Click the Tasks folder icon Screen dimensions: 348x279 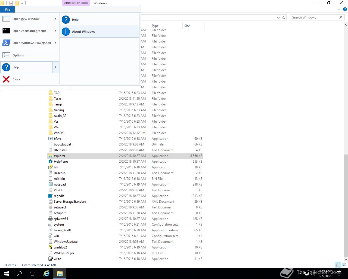[50, 99]
